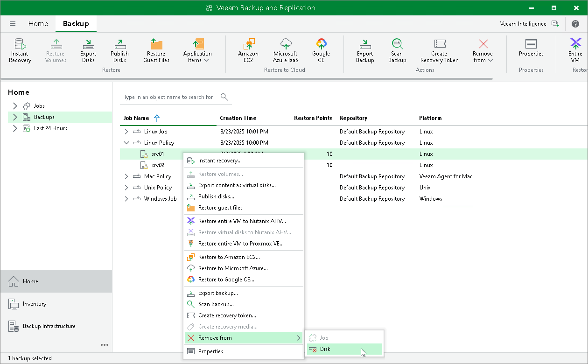Sort by Creation Time column header

point(238,118)
